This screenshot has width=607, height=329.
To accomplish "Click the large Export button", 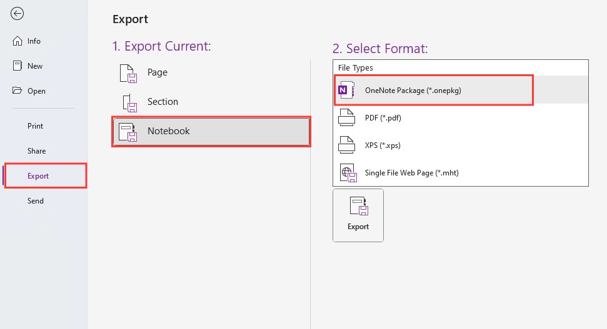I will click(358, 215).
